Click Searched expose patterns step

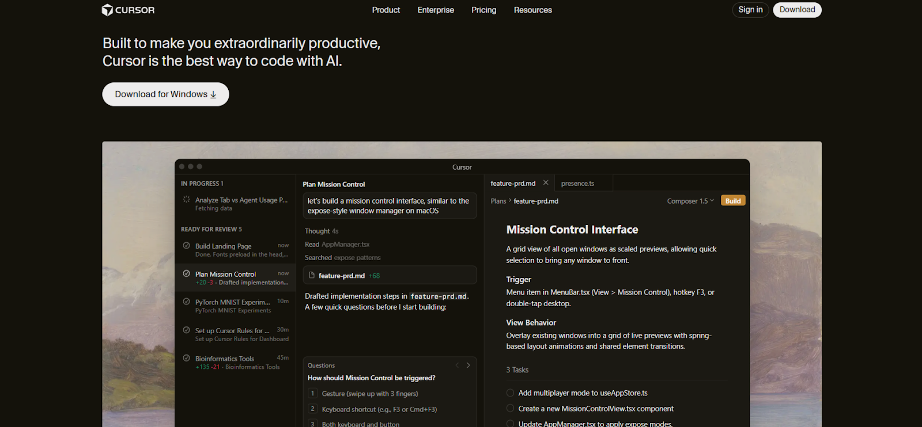click(343, 257)
